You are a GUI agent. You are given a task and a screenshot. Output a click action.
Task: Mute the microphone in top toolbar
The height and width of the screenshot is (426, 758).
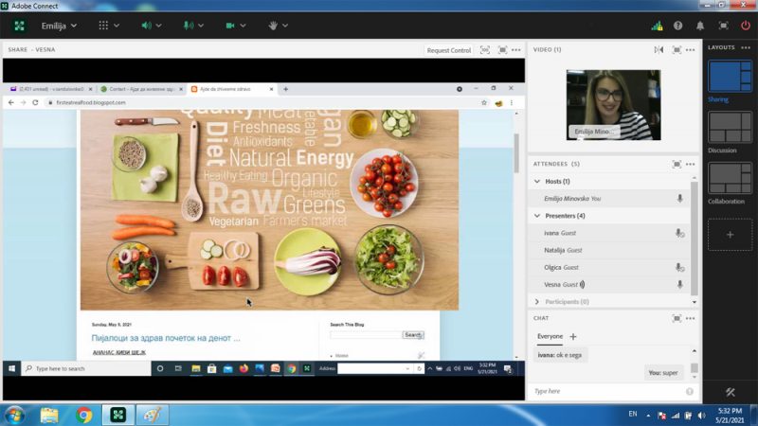point(189,26)
